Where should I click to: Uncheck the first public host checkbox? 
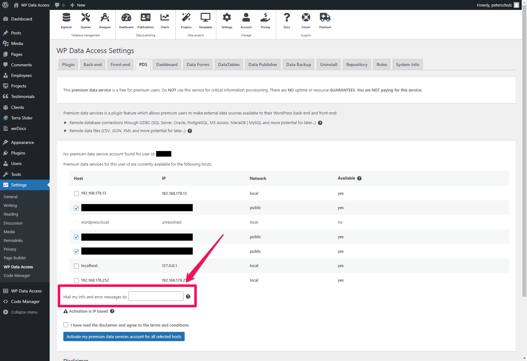pyautogui.click(x=76, y=208)
